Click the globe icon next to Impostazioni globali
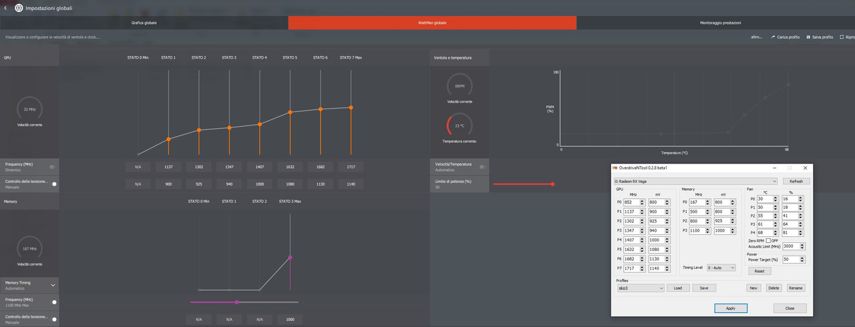 coord(19,8)
